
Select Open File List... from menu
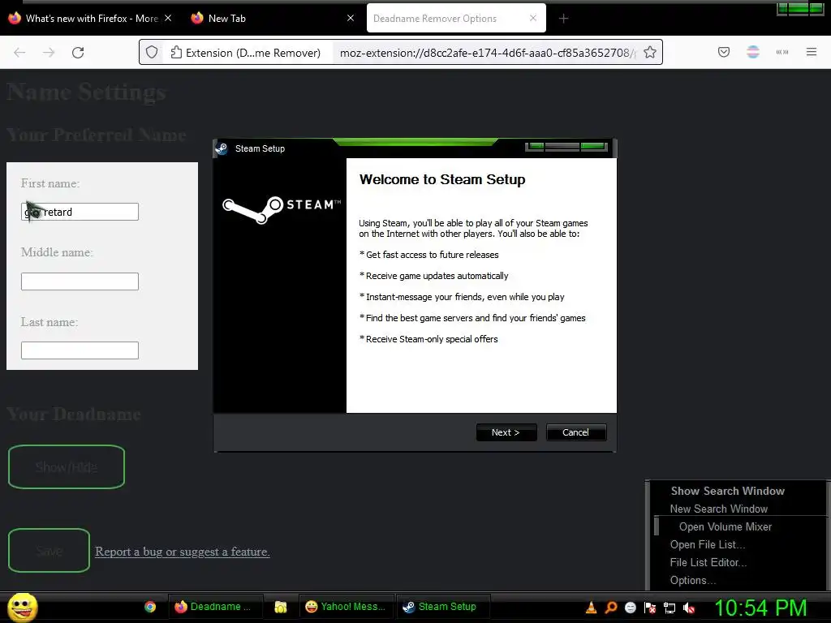(708, 544)
